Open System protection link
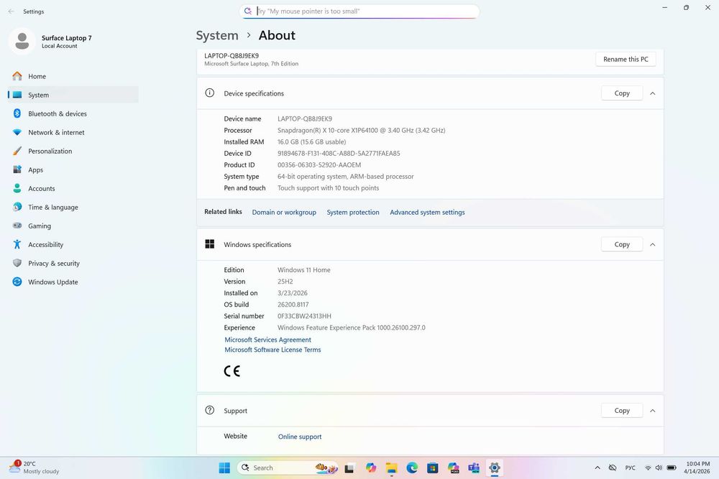719x479 pixels. [x=353, y=212]
